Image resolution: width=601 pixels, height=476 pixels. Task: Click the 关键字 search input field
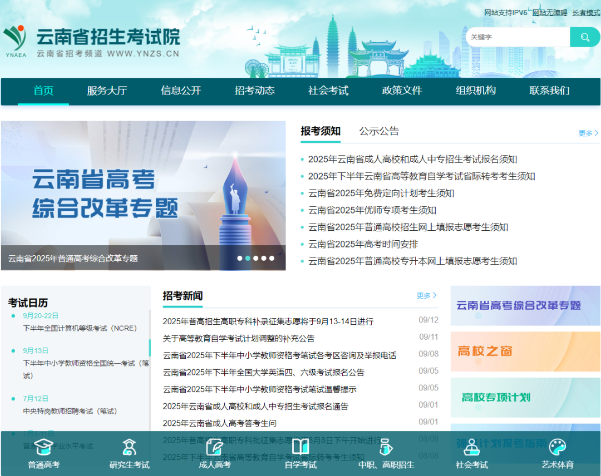pyautogui.click(x=518, y=37)
